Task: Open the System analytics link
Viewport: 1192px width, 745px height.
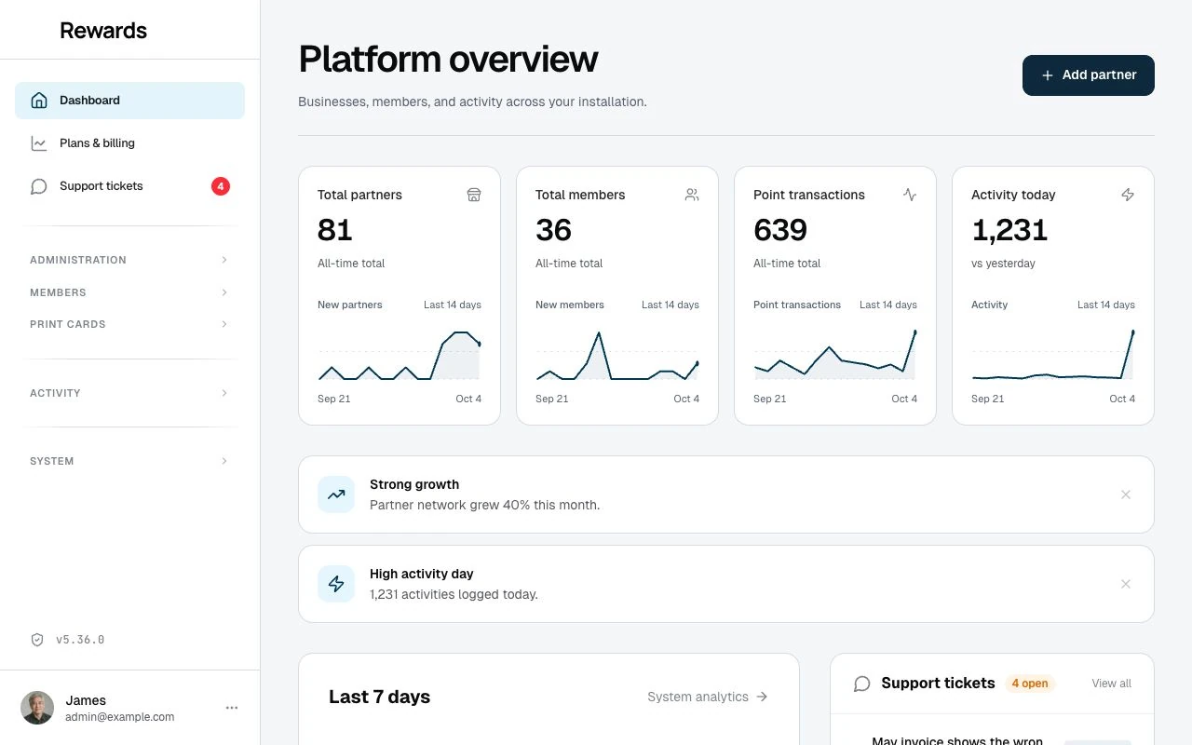Action: click(x=708, y=697)
